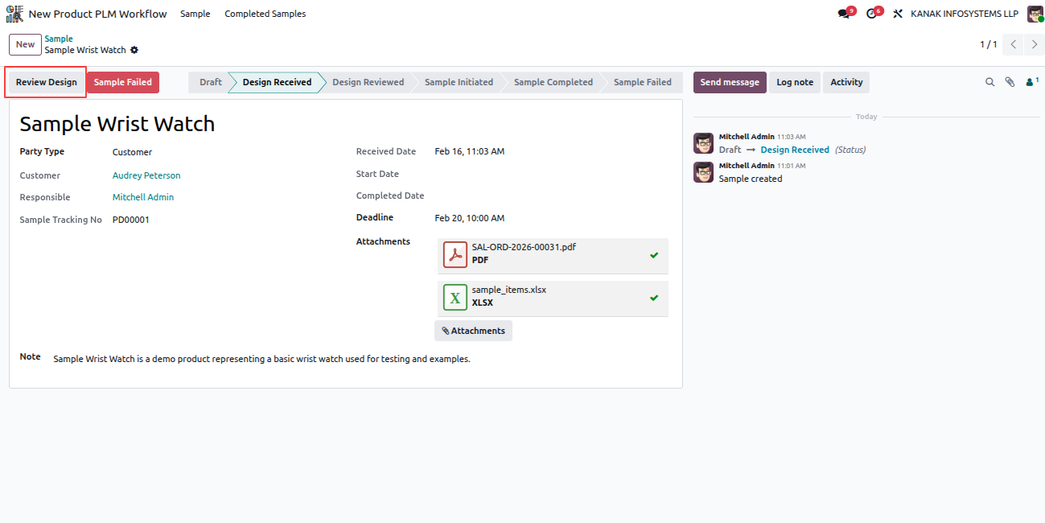
Task: Select the Draft status stage
Action: [x=211, y=82]
